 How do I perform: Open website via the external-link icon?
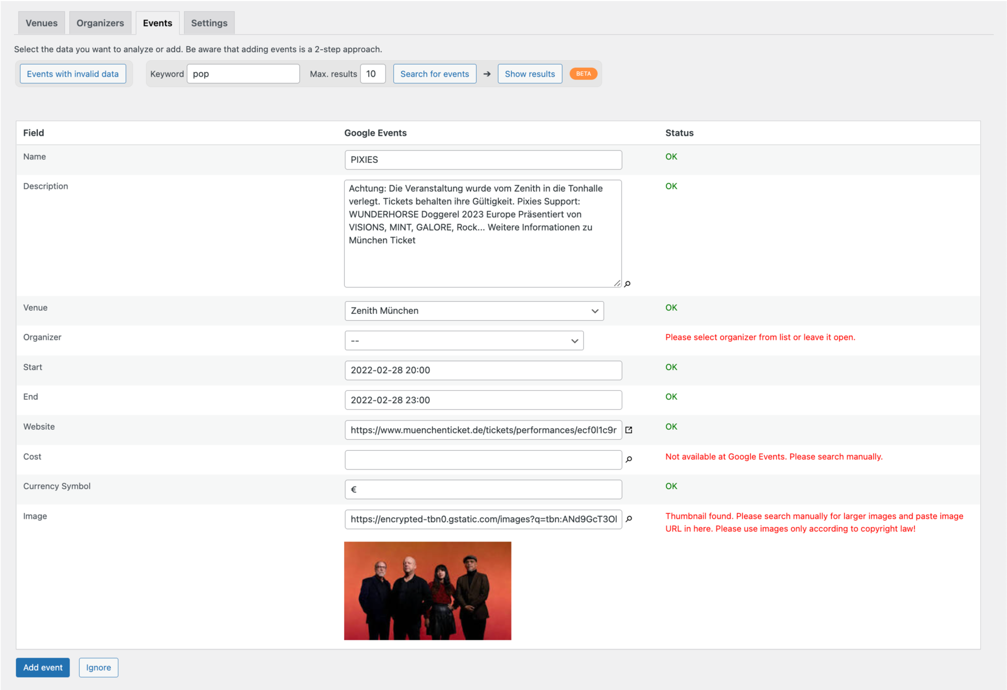pos(629,430)
